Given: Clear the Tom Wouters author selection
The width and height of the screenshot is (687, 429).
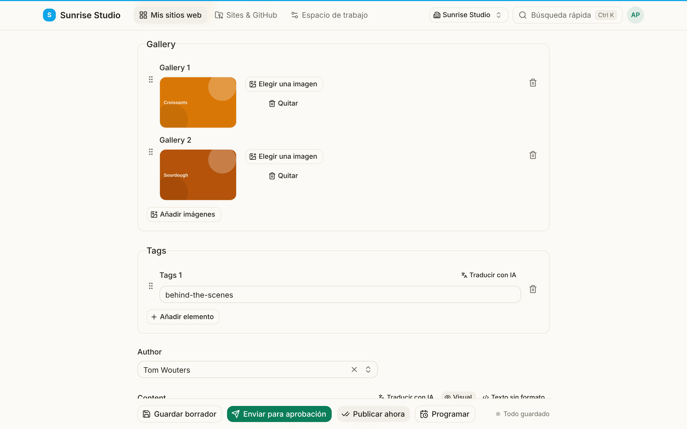Looking at the screenshot, I should (x=354, y=369).
